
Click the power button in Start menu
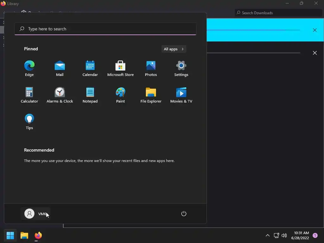coord(184,214)
